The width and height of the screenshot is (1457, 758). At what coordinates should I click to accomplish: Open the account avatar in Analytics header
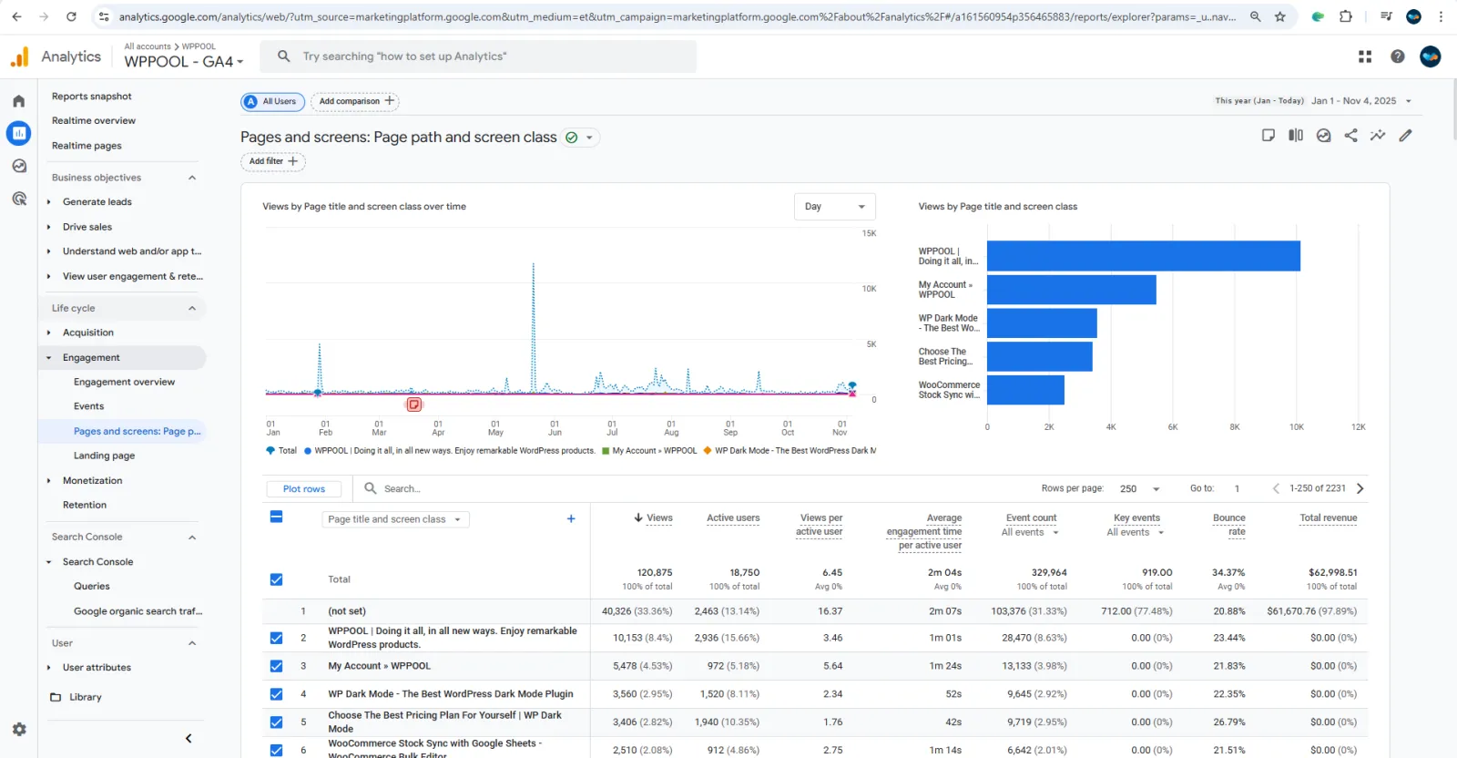click(x=1431, y=56)
